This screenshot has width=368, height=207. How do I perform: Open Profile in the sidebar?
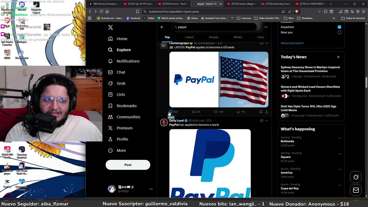pyautogui.click(x=118, y=139)
